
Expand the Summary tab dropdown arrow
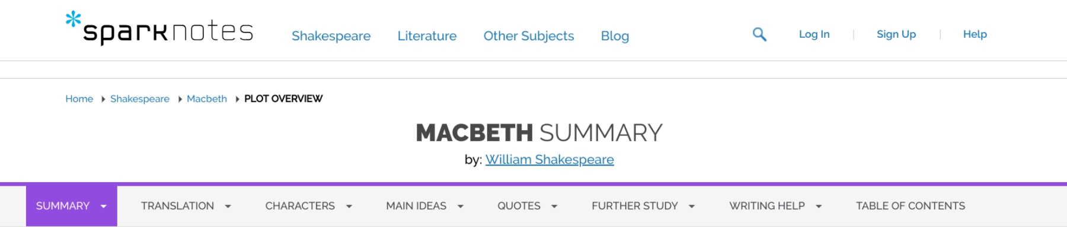pyautogui.click(x=104, y=206)
